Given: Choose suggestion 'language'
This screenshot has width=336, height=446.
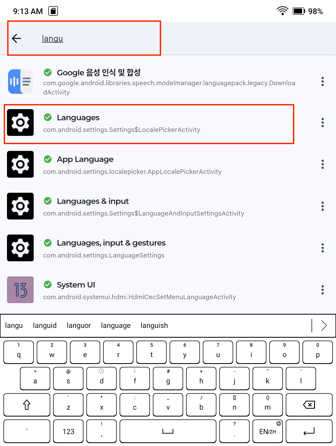Looking at the screenshot, I should tap(116, 325).
